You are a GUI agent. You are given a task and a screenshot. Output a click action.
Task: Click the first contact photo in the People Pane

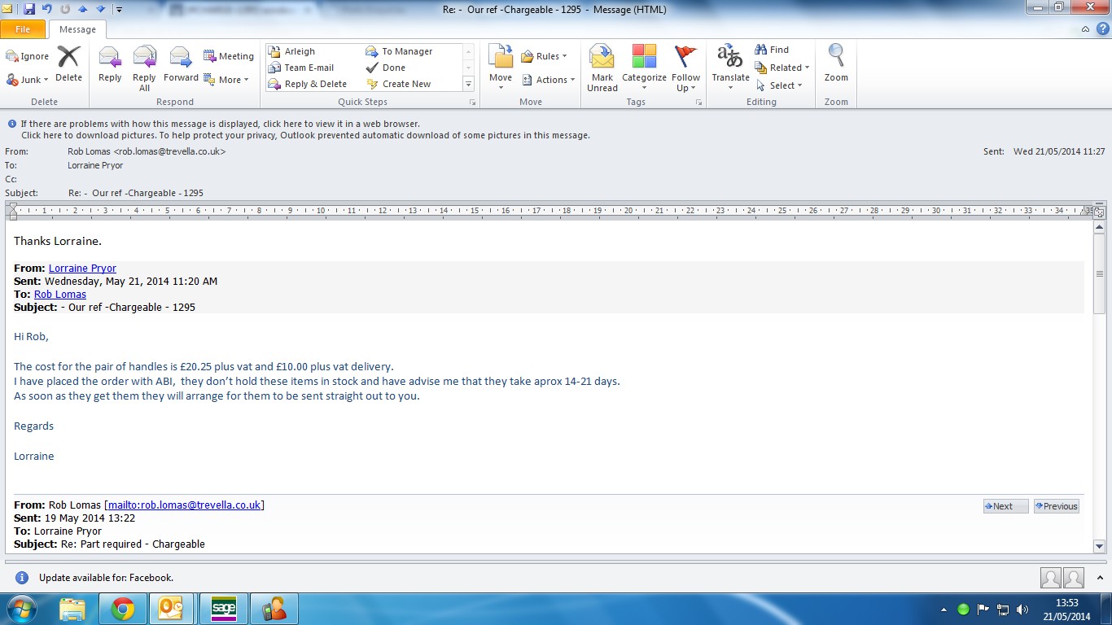(x=1051, y=578)
